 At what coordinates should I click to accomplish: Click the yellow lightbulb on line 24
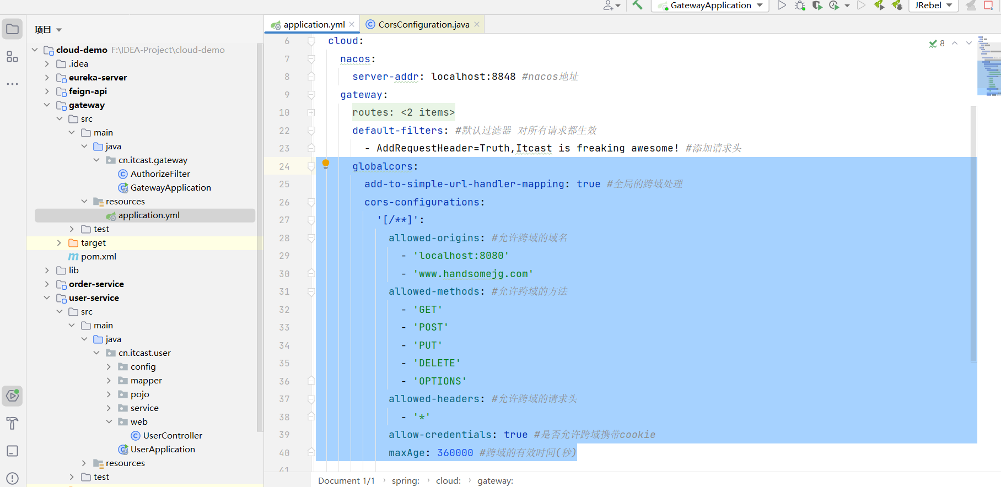pos(326,164)
